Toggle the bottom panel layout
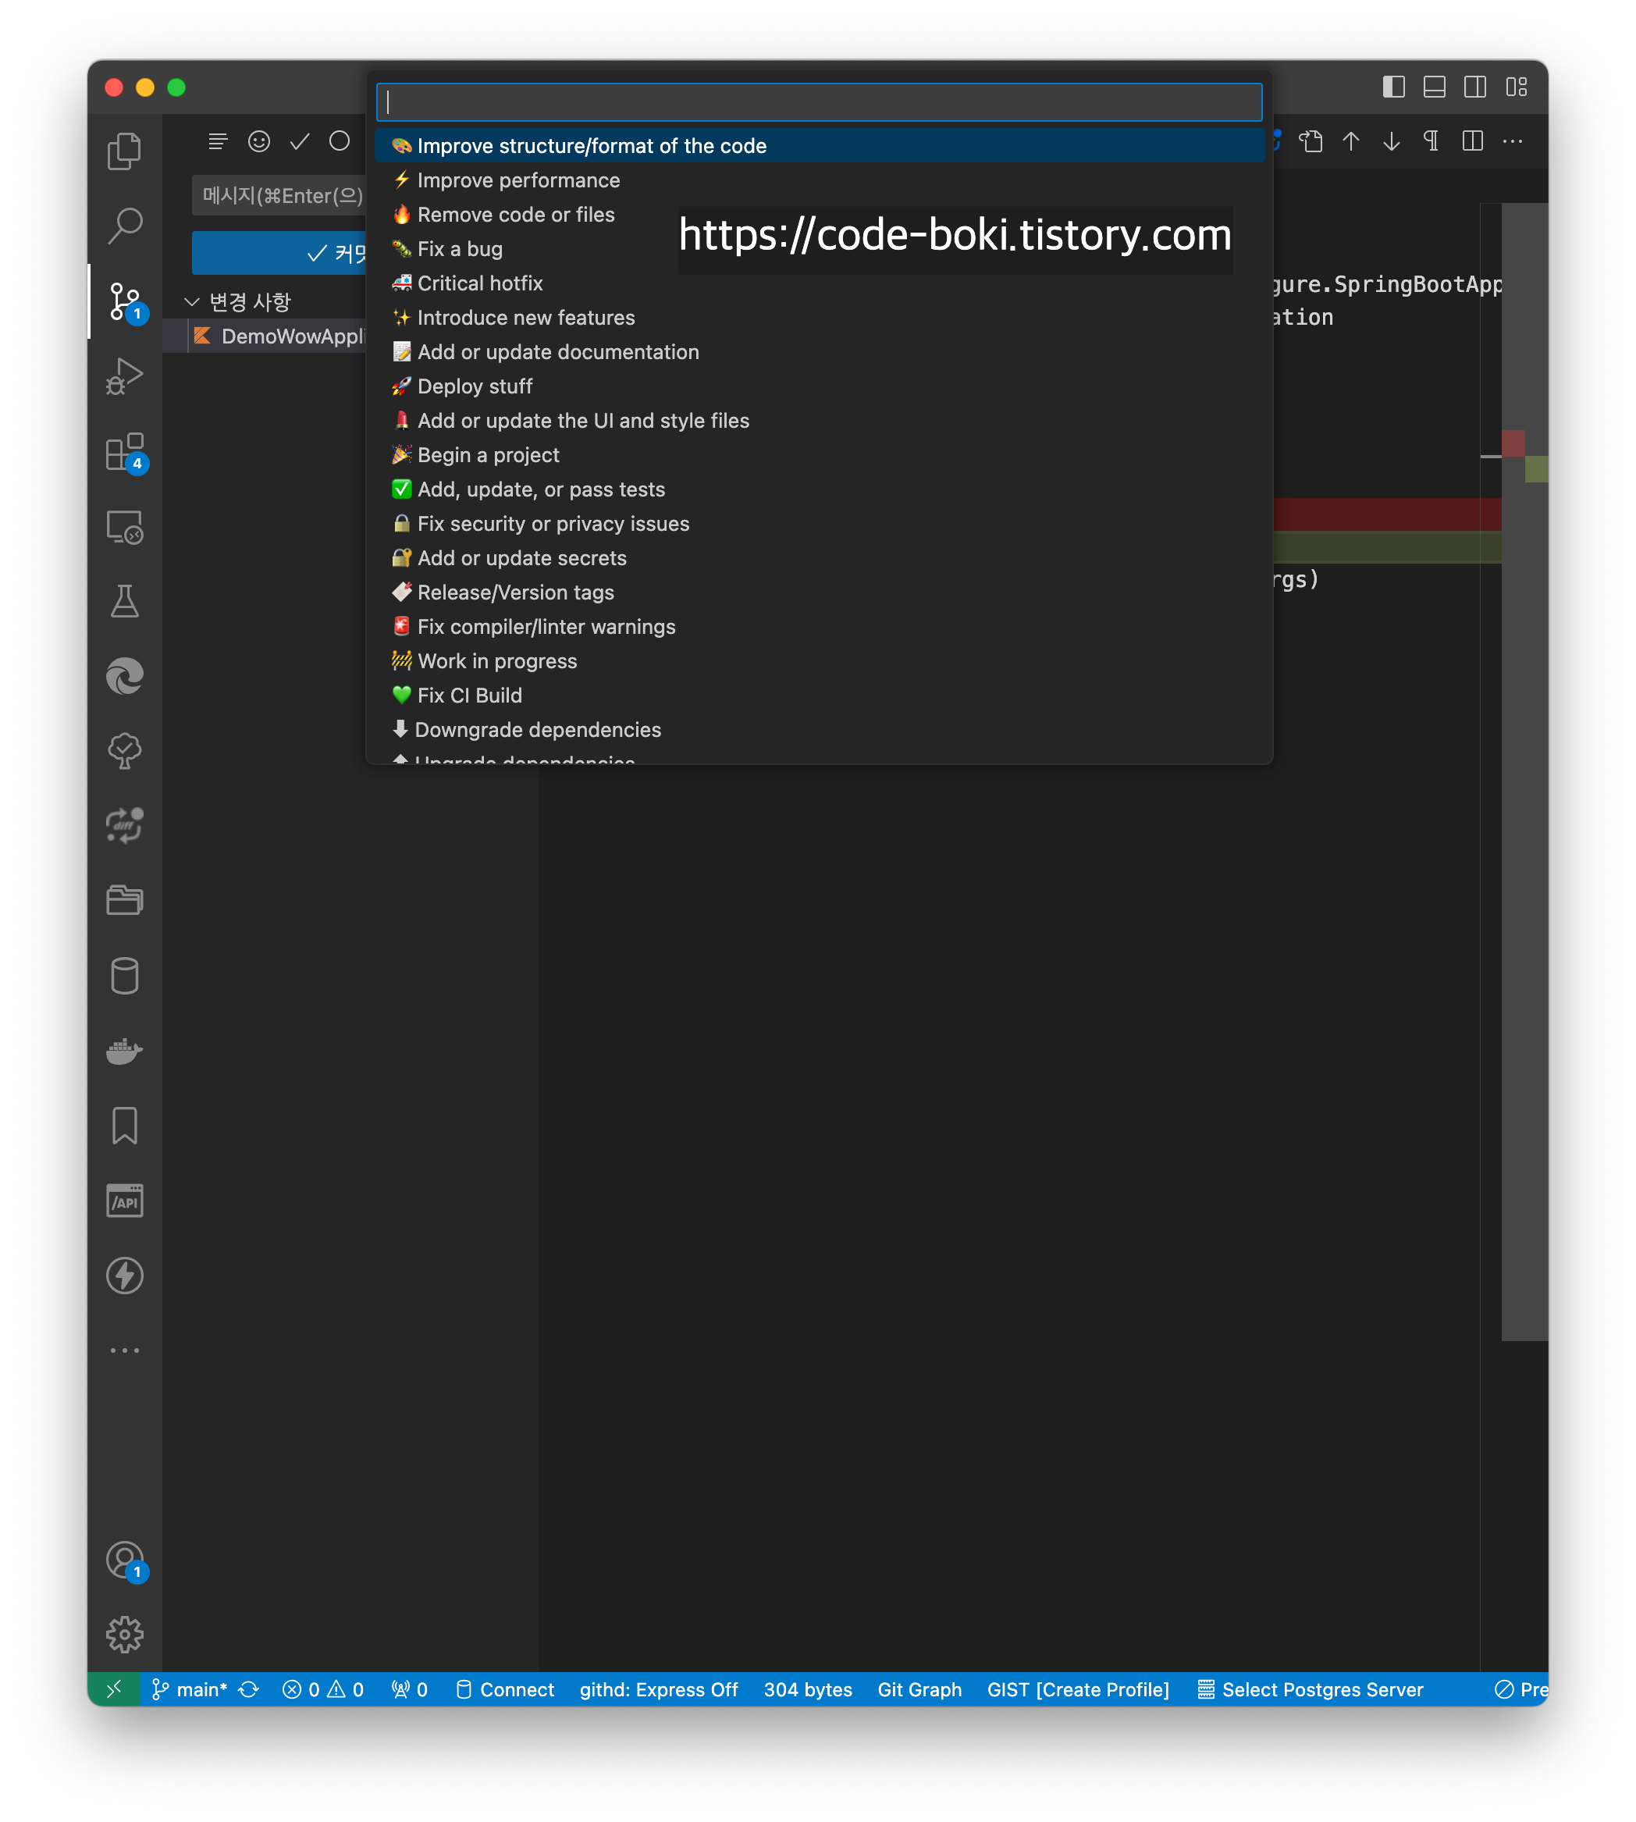Image resolution: width=1636 pixels, height=1822 pixels. pos(1434,87)
